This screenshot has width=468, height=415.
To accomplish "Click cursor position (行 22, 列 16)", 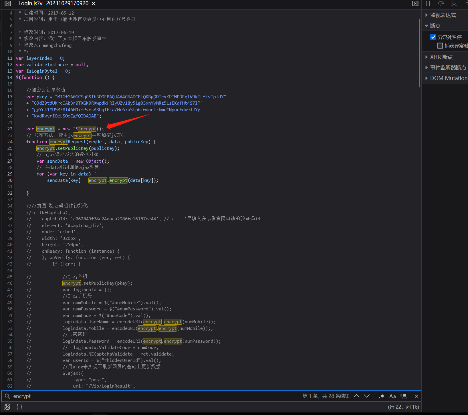I will [x=403, y=407].
